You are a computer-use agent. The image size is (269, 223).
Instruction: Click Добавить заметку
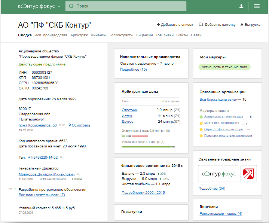(217, 25)
